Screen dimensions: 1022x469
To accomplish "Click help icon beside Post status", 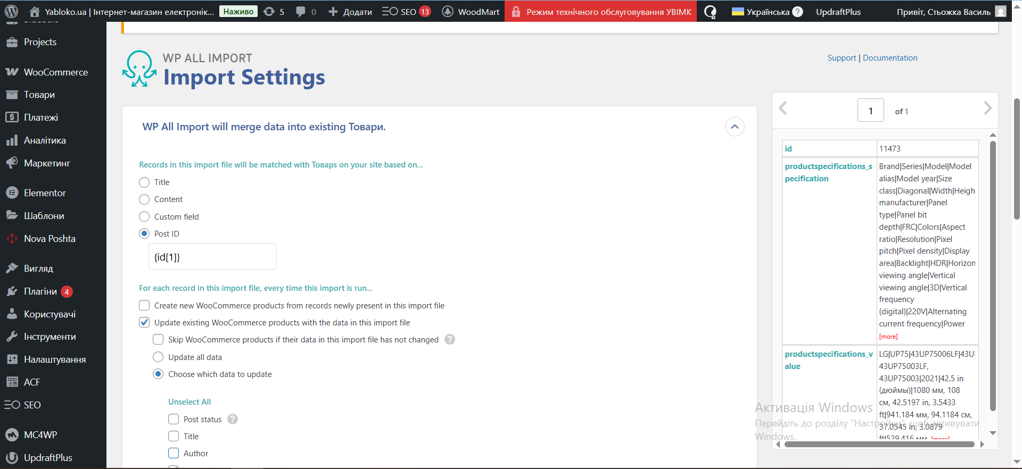I will click(x=233, y=419).
